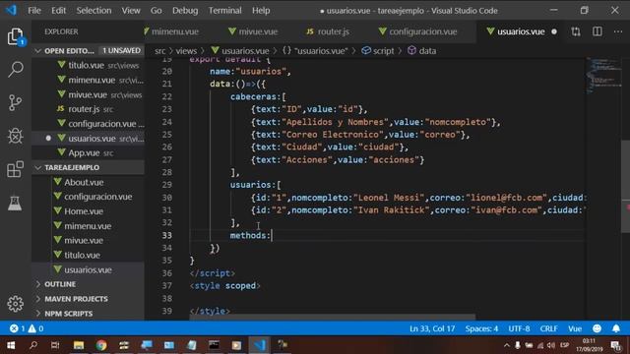Image resolution: width=630 pixels, height=354 pixels.
Task: Click VS Code taskbar icon
Action: (x=260, y=345)
